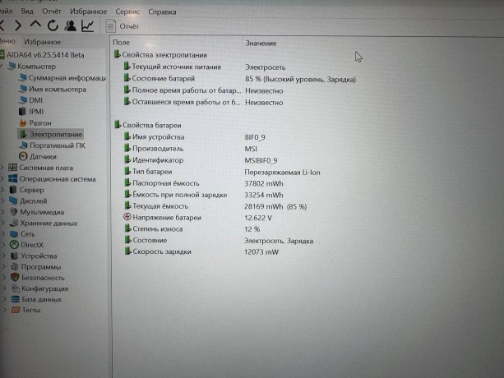
Task: Click the Хранение данных icon
Action: [14, 223]
